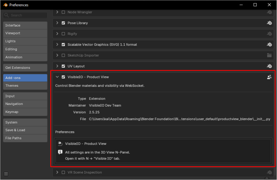Viewport: 277px width, 180px height.
Task: Open the System preferences tab
Action: 25,122
